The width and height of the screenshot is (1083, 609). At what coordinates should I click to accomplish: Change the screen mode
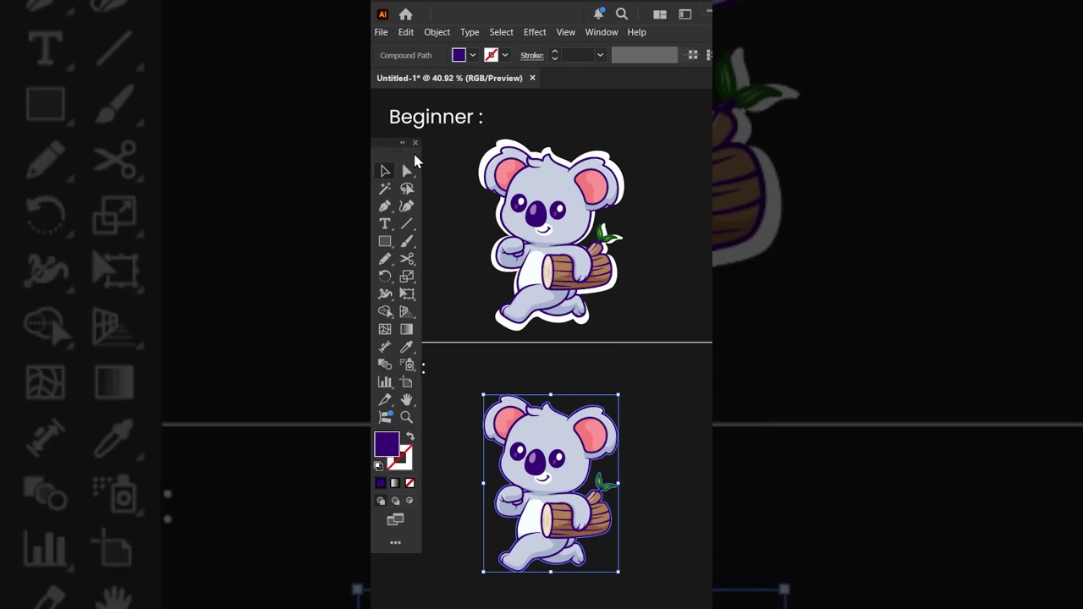coord(395,520)
